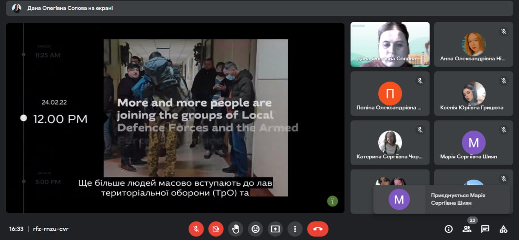Viewport: 519px width, 240px height.
Task: Select Марія Сергіївна Шиян participant tile
Action: (x=474, y=143)
